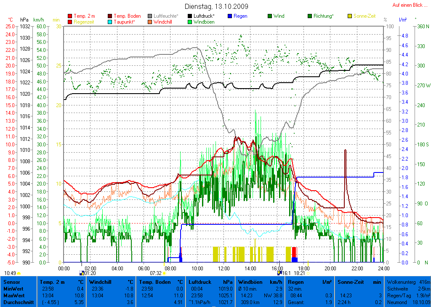
Task: Click the orange Windchill legend square
Action: pyautogui.click(x=150, y=22)
